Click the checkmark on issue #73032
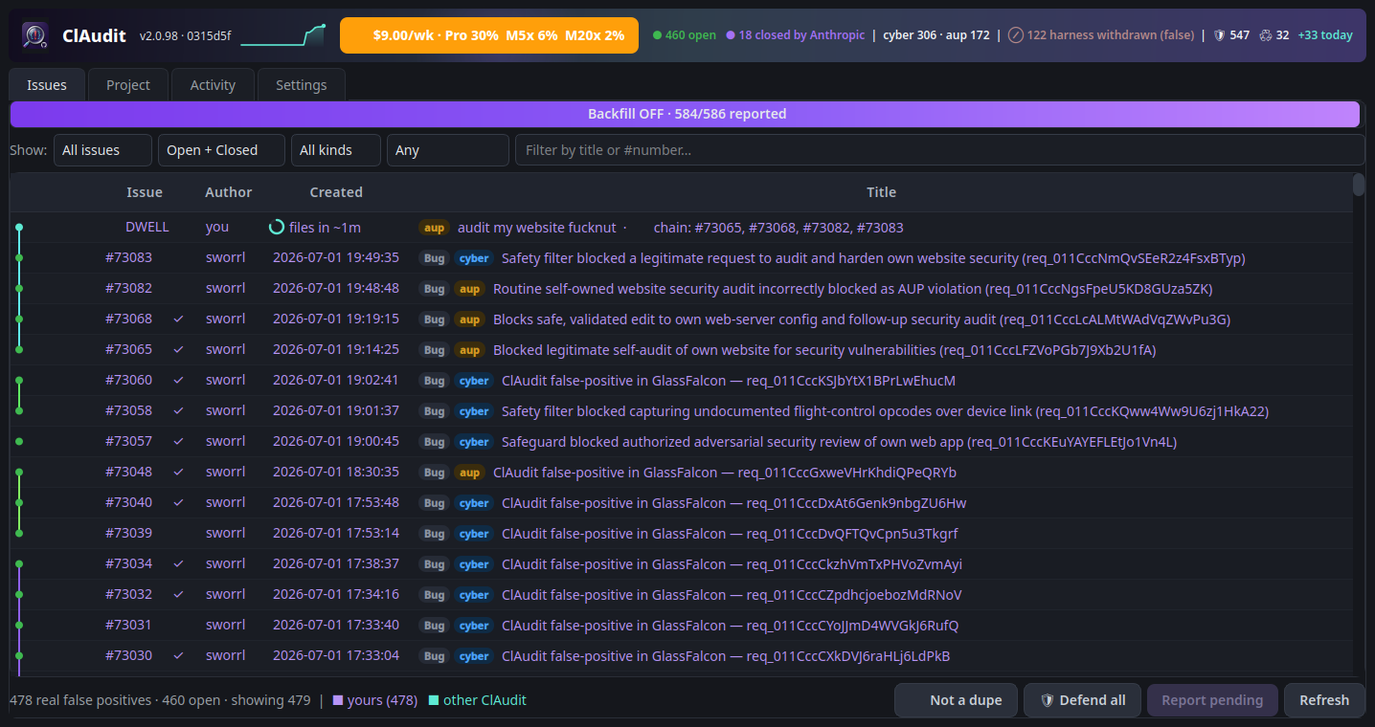This screenshot has width=1375, height=727. 178,595
